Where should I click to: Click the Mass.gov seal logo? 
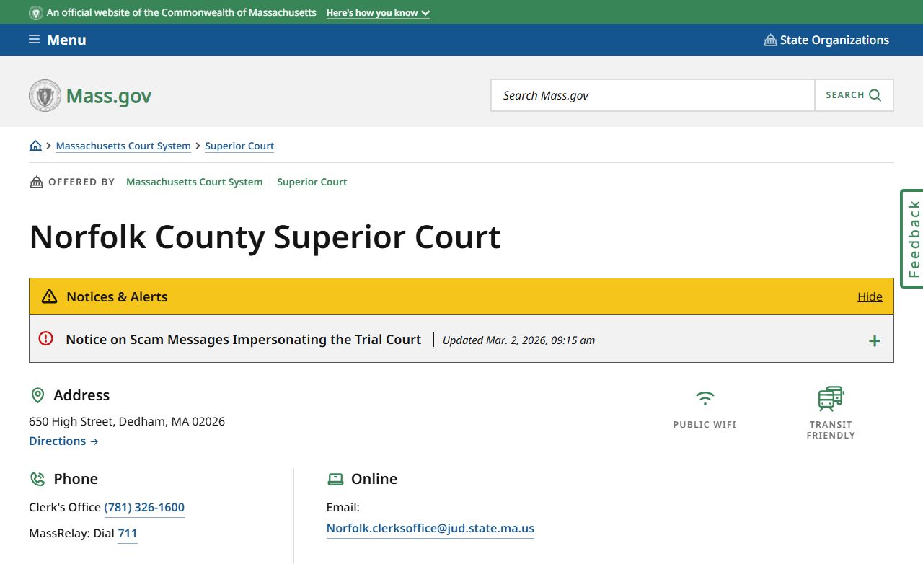[45, 95]
